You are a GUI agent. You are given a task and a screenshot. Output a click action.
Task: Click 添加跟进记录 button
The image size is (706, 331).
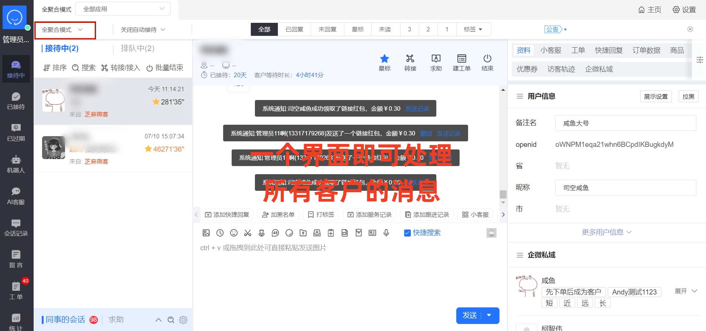(427, 214)
